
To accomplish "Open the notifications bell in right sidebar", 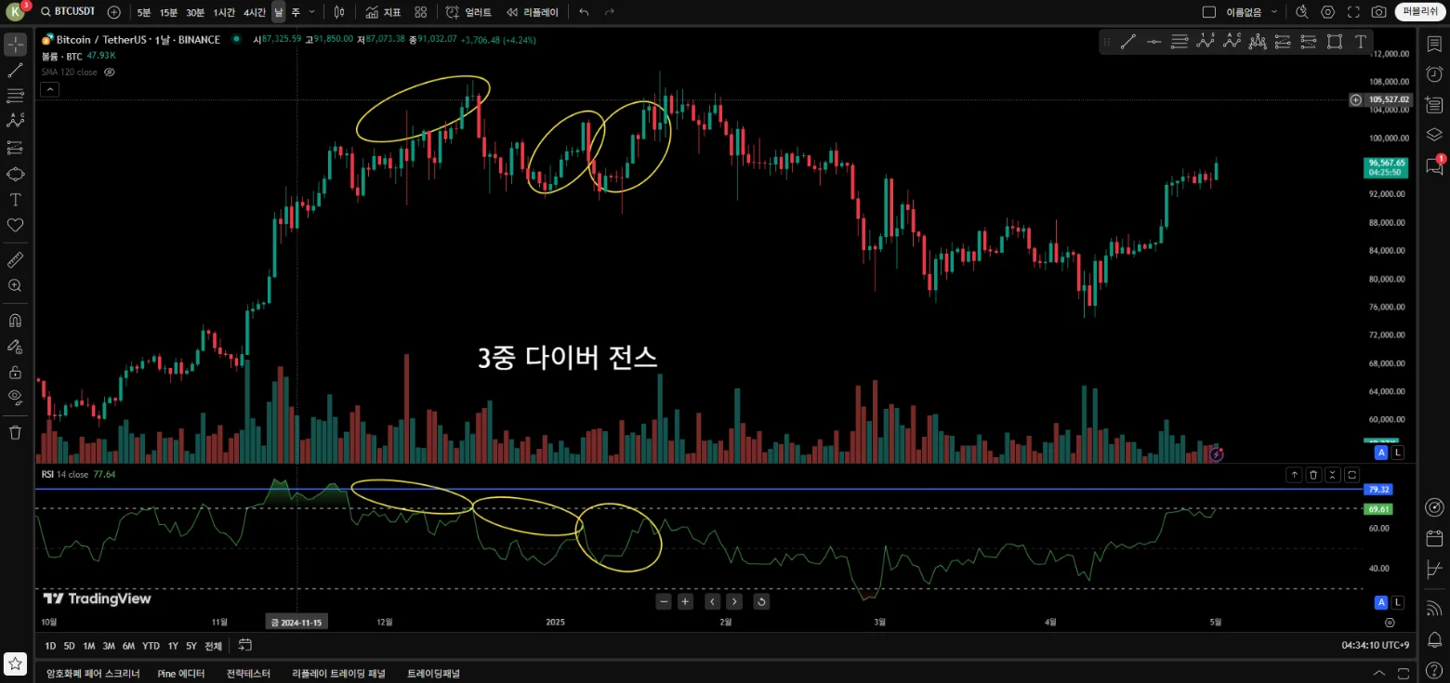I will (x=1434, y=639).
